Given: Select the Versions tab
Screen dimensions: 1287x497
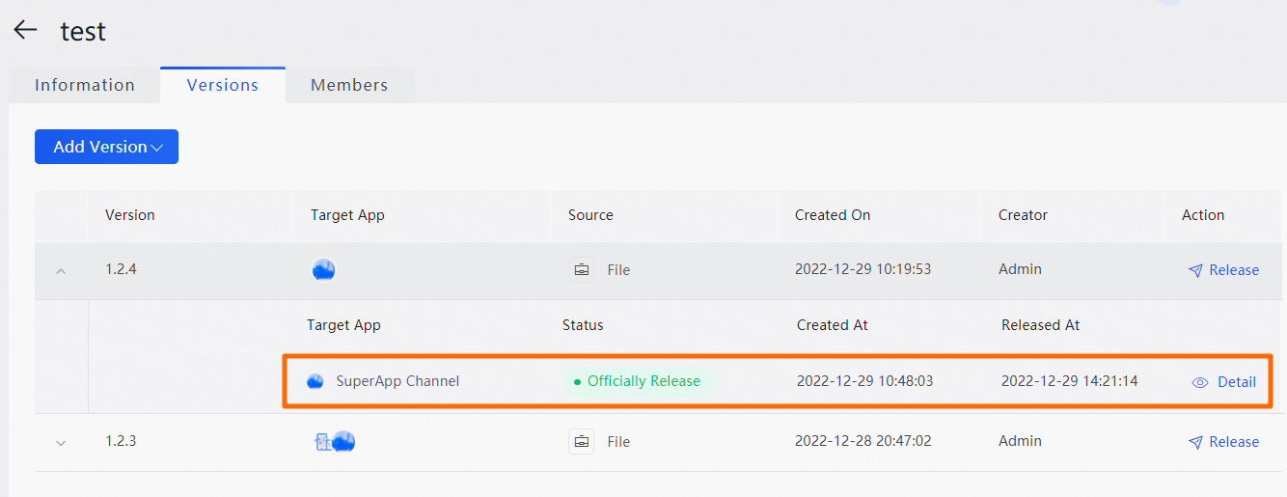Looking at the screenshot, I should (x=223, y=85).
